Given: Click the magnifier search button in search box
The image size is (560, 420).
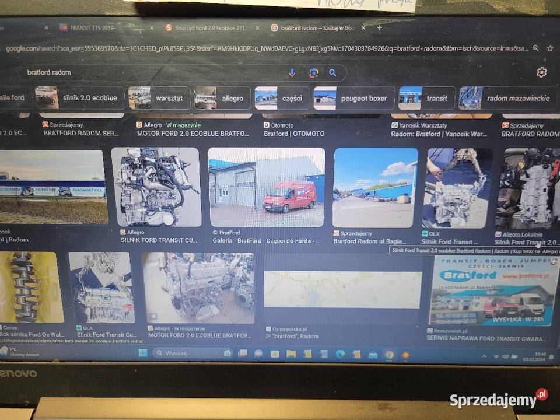Looking at the screenshot, I should coord(332,73).
